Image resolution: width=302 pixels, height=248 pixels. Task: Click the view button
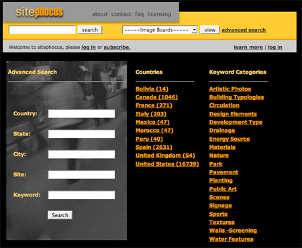[209, 29]
